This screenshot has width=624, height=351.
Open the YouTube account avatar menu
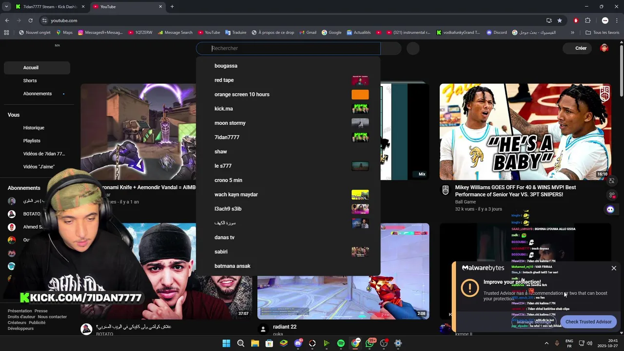point(604,48)
